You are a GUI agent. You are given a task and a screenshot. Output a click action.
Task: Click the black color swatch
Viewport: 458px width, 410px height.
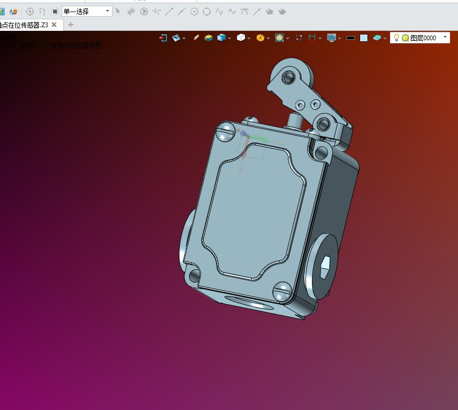(351, 38)
